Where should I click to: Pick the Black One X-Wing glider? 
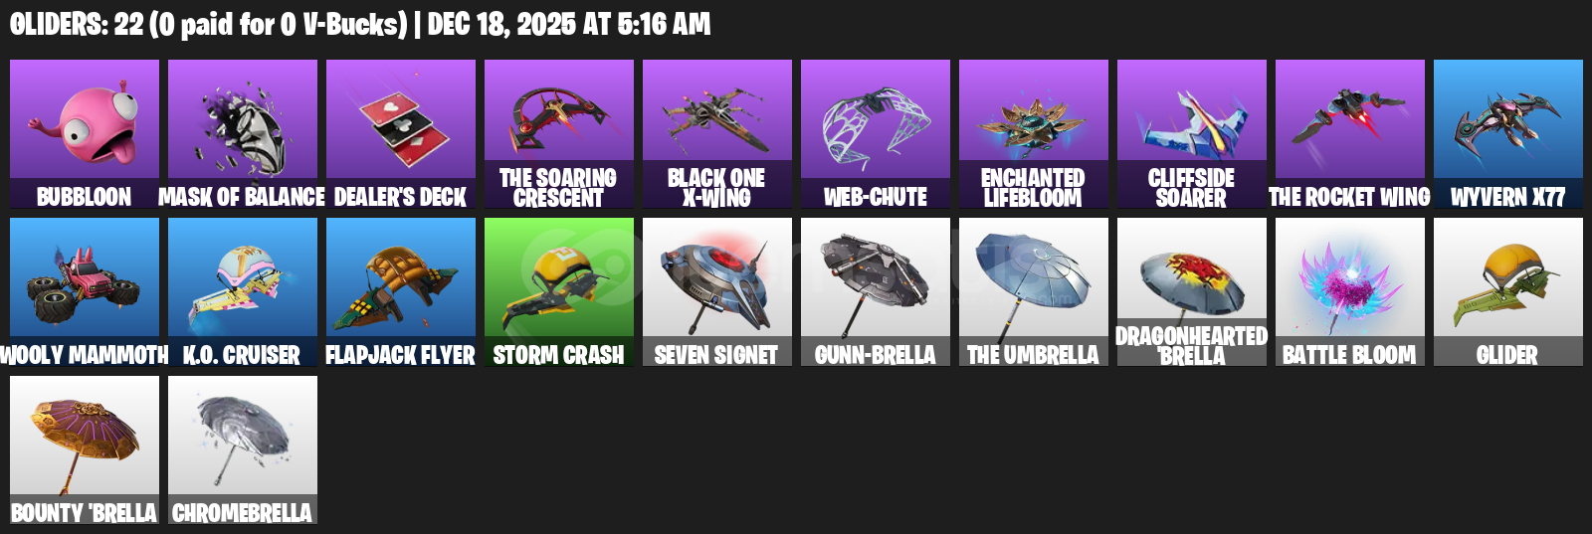[717, 134]
